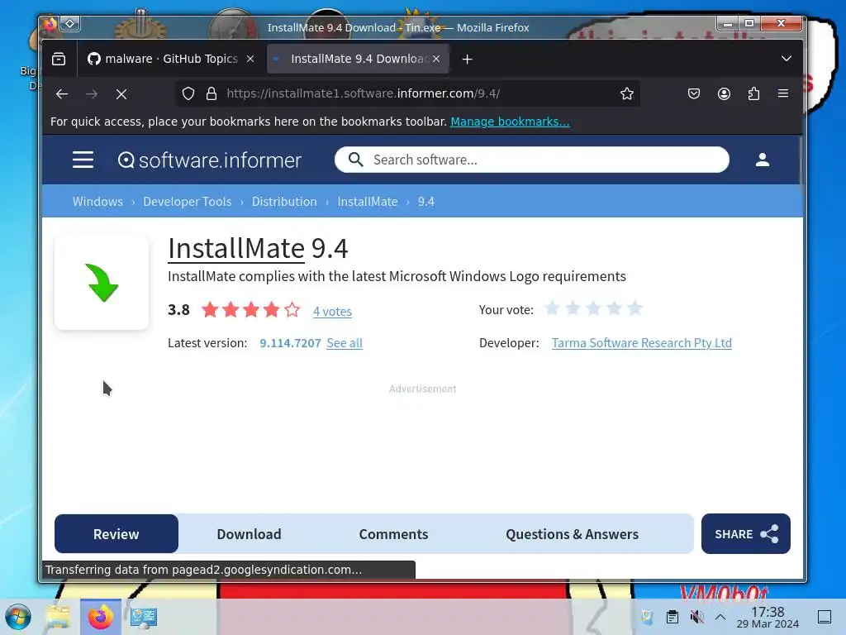Click the show desktop button
Image resolution: width=846 pixels, height=635 pixels.
[x=825, y=617]
